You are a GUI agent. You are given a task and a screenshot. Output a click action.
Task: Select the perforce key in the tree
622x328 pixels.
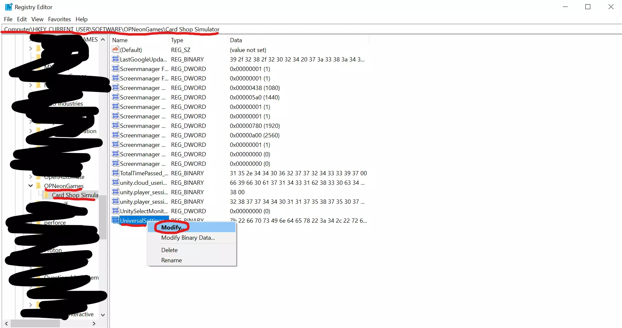click(x=55, y=222)
